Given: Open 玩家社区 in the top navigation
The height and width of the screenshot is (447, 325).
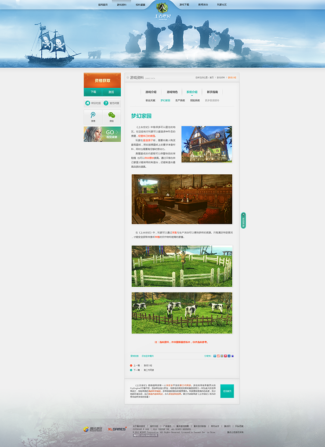Looking at the screenshot, I should point(222,4).
